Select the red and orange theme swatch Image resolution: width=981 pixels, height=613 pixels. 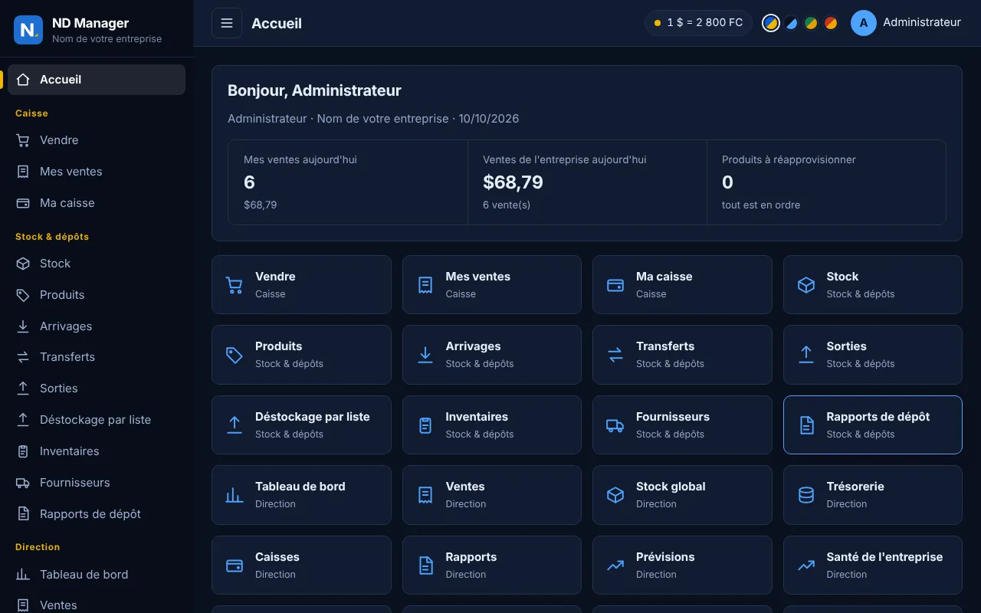coord(831,23)
